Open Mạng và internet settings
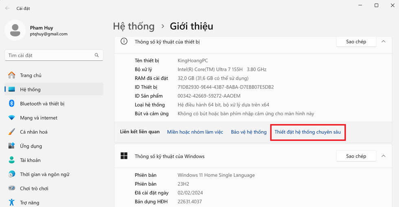The width and height of the screenshot is (399, 207). (x=38, y=118)
